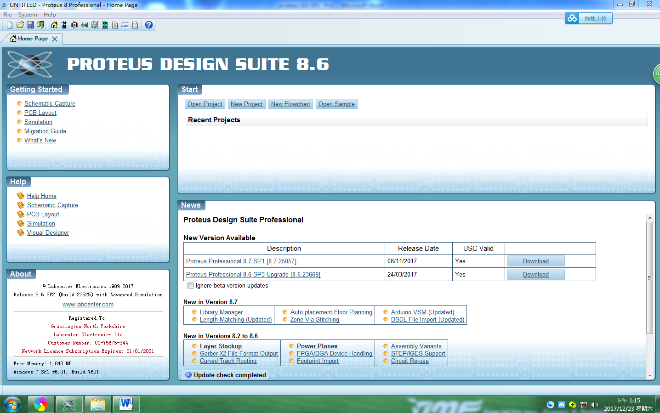Click the book icon beside Visual Designer
The width and height of the screenshot is (660, 413).
coord(21,232)
